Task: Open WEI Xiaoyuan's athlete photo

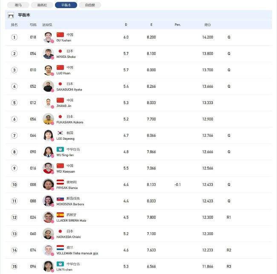Action: tap(48, 168)
